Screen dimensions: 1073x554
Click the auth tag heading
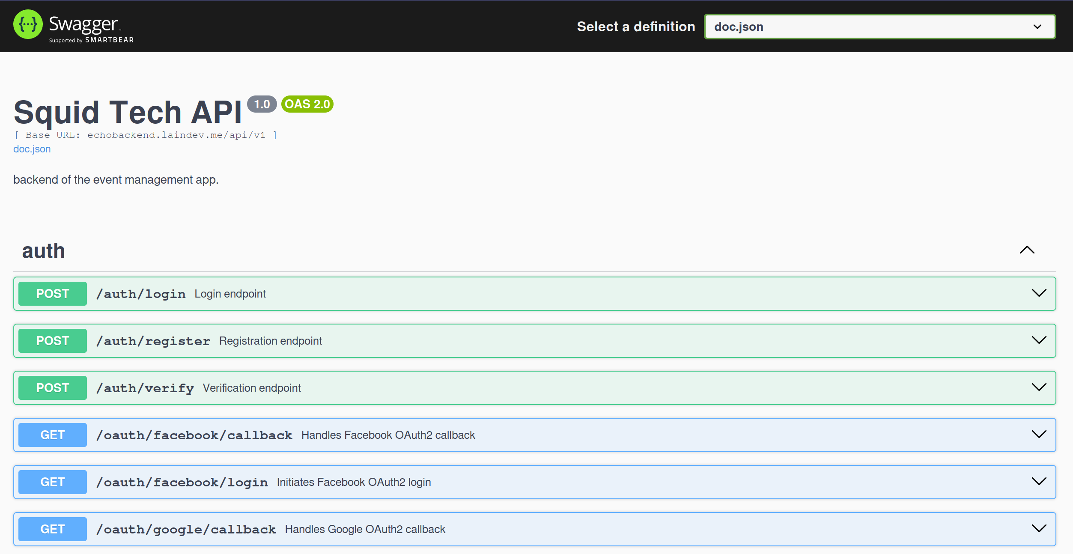[44, 251]
